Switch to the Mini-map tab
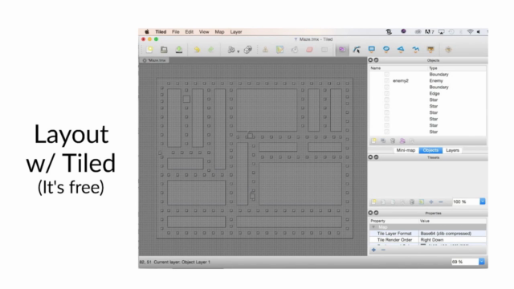 [x=406, y=150]
